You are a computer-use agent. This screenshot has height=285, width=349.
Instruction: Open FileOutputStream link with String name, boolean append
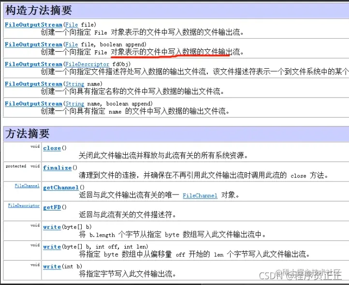(34, 104)
